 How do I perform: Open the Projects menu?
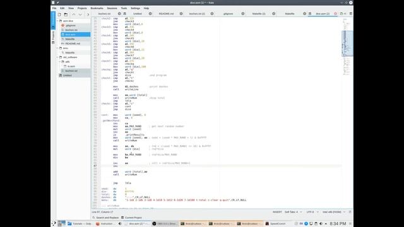(x=82, y=8)
